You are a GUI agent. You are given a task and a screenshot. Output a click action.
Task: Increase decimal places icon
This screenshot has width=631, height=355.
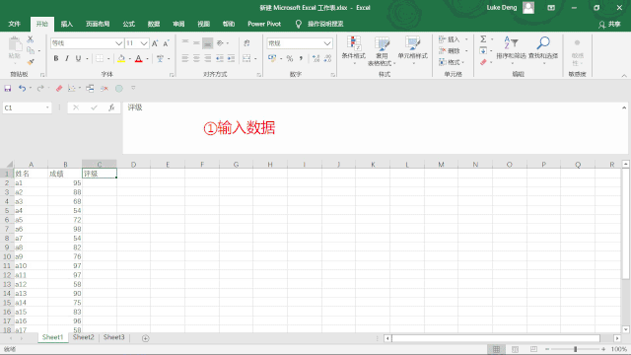coord(315,59)
